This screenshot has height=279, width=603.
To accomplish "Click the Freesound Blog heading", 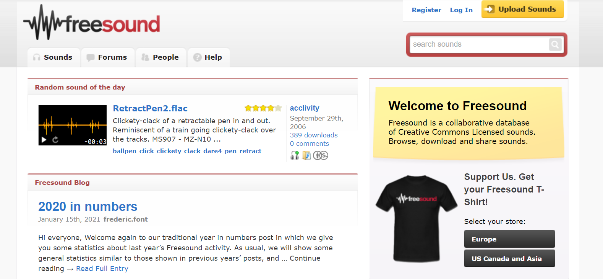I will [x=62, y=183].
